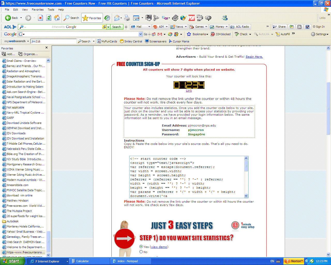Open the View menu
This screenshot has height=265, width=331.
pos(25,10)
